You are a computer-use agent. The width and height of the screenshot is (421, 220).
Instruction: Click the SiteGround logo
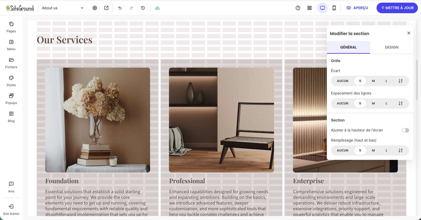click(20, 8)
